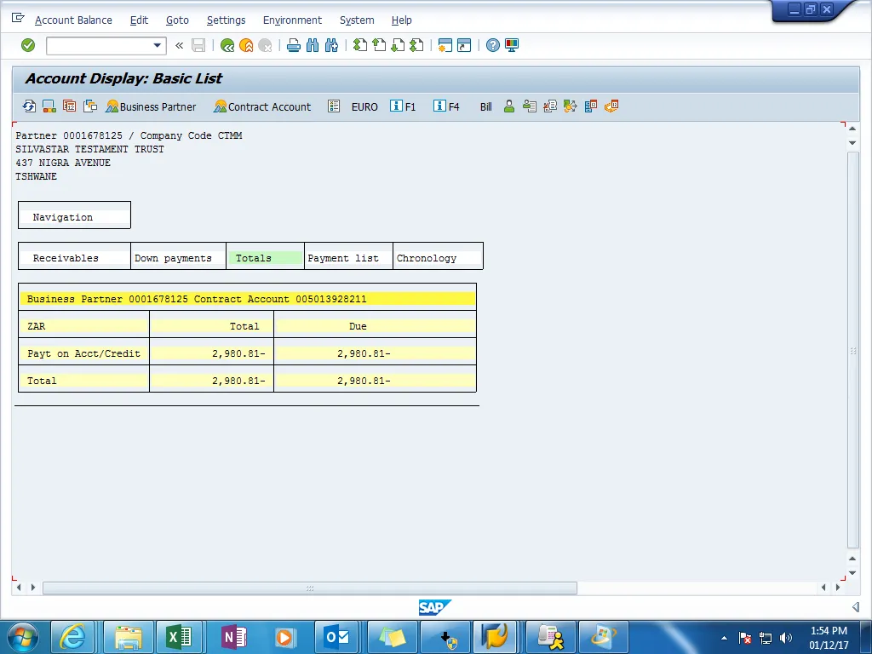The width and height of the screenshot is (872, 654).
Task: Click the horizontal scrollbar far-left arrow
Action: (19, 588)
